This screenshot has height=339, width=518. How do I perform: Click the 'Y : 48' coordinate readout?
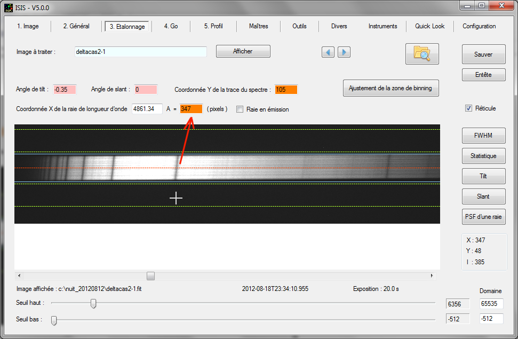click(474, 251)
